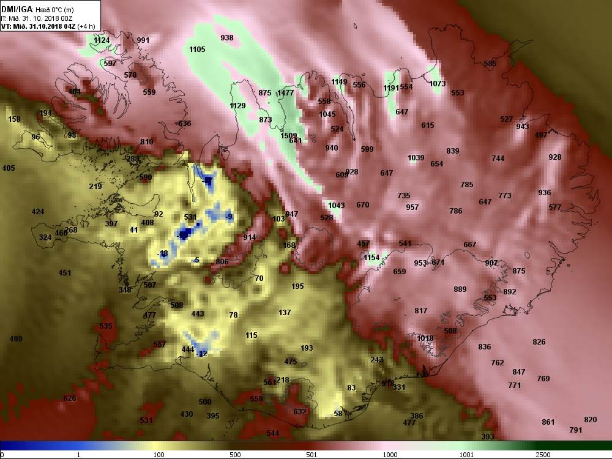Click the 1001 legend tick label

466,455
